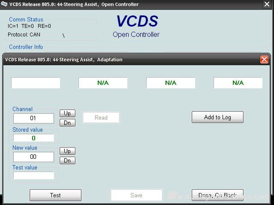Click the Channel Up button
This screenshot has width=274, height=205.
click(68, 113)
